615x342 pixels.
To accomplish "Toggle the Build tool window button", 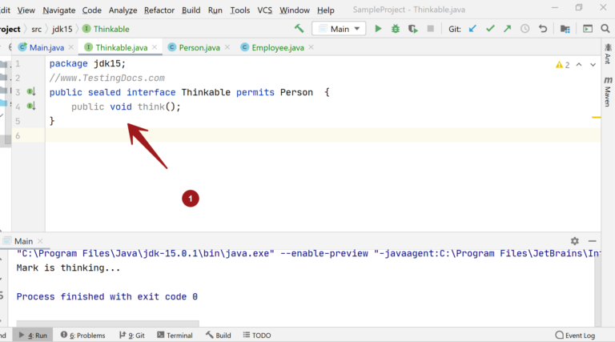I will [219, 335].
